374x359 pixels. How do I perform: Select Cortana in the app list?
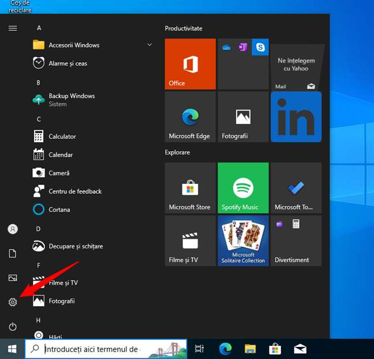coord(59,209)
